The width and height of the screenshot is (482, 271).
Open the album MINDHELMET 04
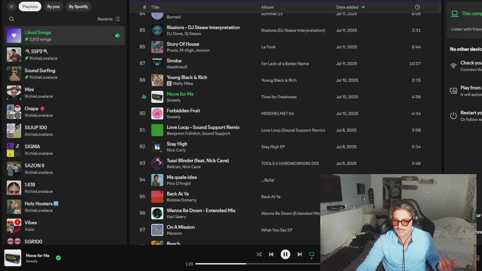click(x=278, y=113)
